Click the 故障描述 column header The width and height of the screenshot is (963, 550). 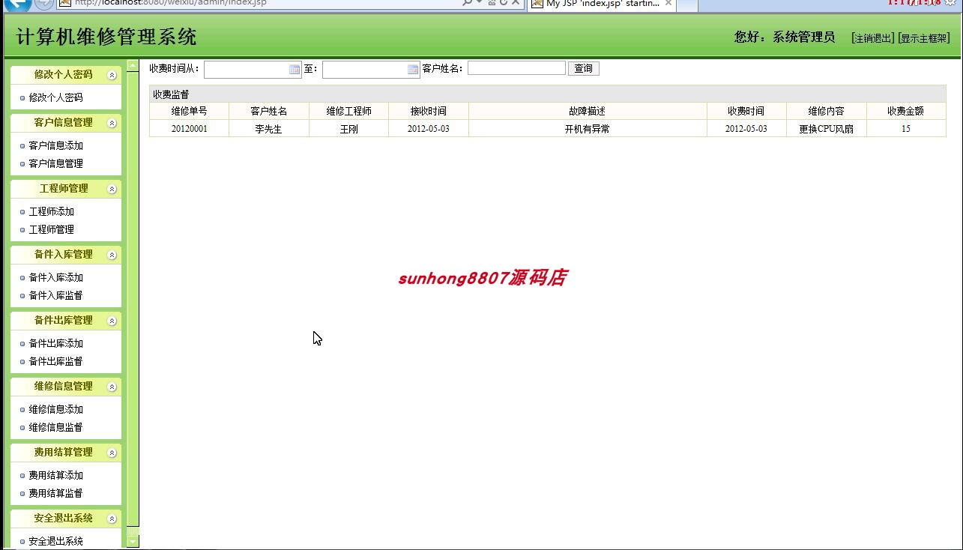[x=588, y=111]
